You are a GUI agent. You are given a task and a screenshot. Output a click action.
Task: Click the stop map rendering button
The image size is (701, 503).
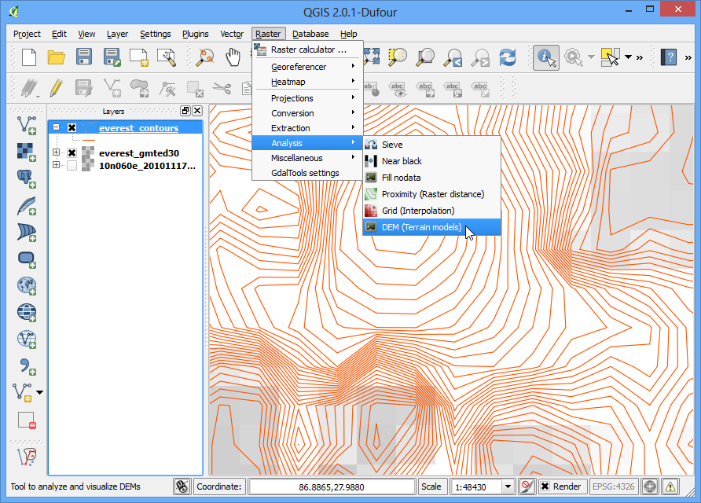point(527,486)
